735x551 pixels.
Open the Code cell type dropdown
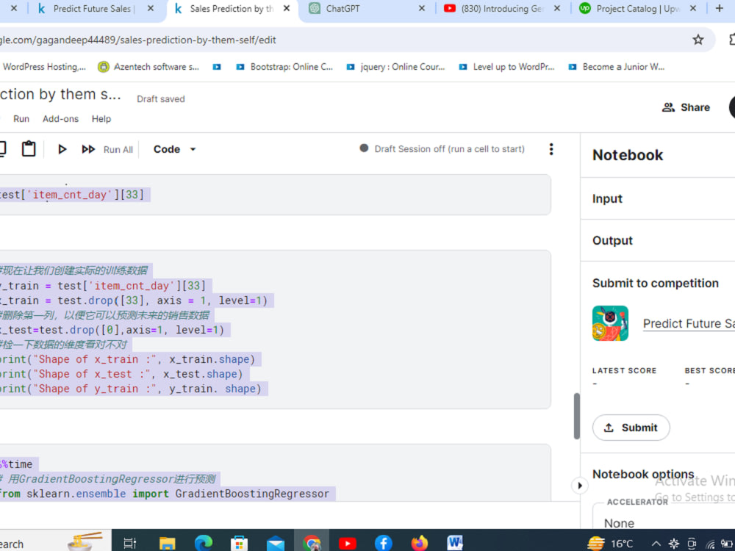(x=174, y=149)
